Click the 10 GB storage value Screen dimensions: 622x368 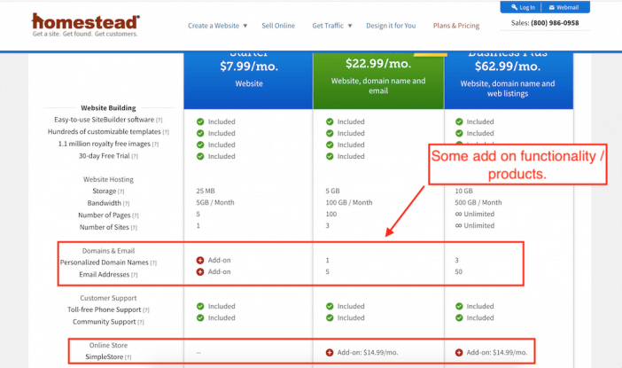pos(463,191)
